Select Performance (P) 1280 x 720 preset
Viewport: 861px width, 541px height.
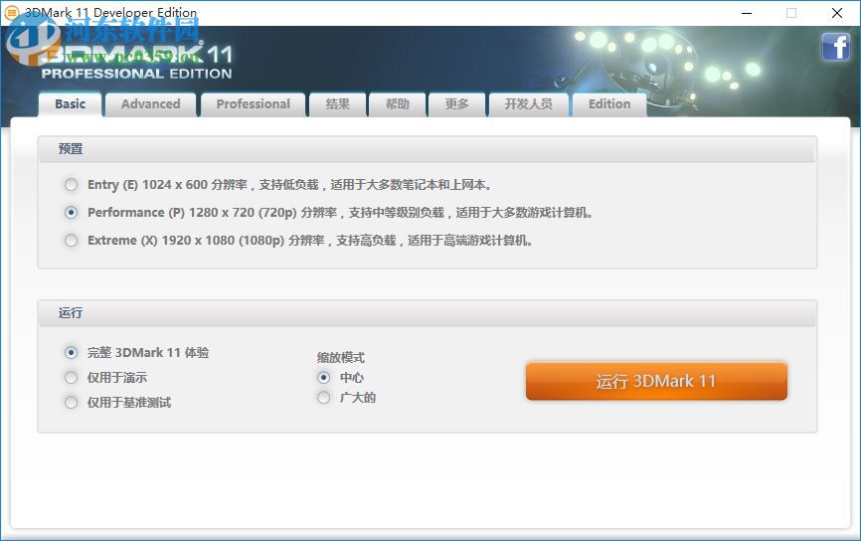(x=71, y=213)
